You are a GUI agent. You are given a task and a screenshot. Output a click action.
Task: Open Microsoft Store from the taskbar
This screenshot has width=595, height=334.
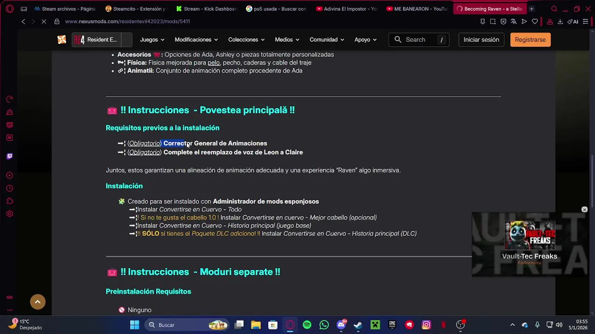click(x=273, y=325)
